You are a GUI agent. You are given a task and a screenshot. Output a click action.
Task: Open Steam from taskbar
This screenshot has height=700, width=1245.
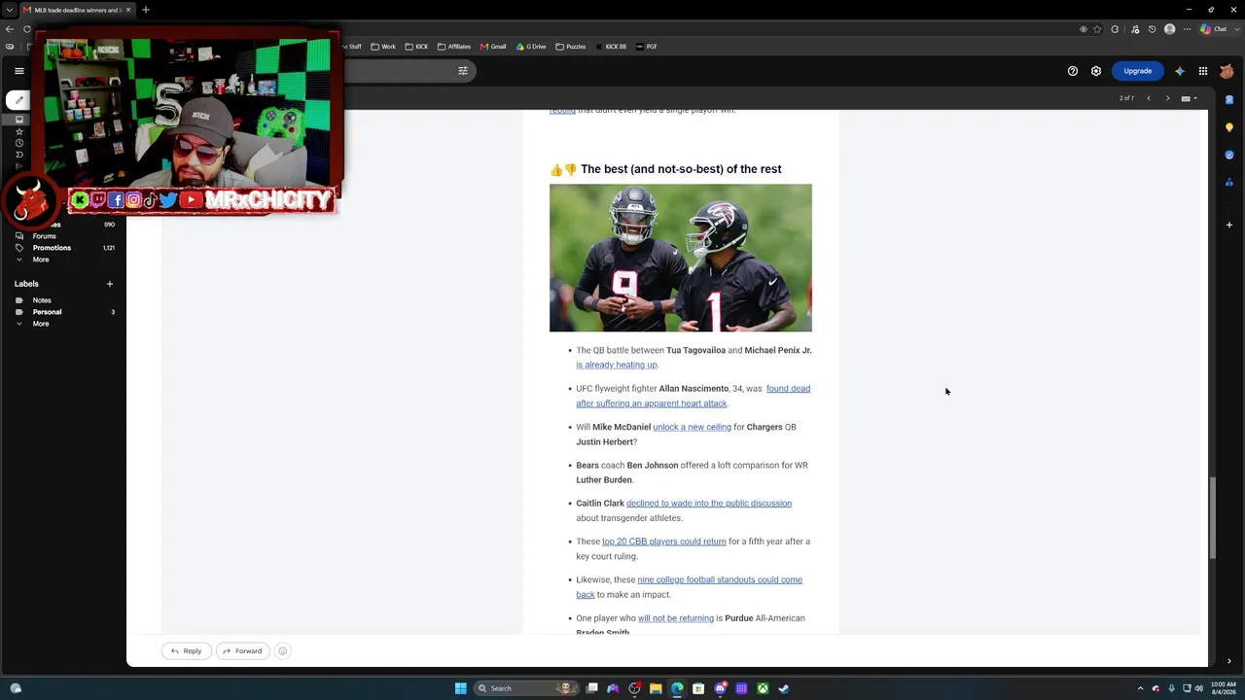(784, 688)
